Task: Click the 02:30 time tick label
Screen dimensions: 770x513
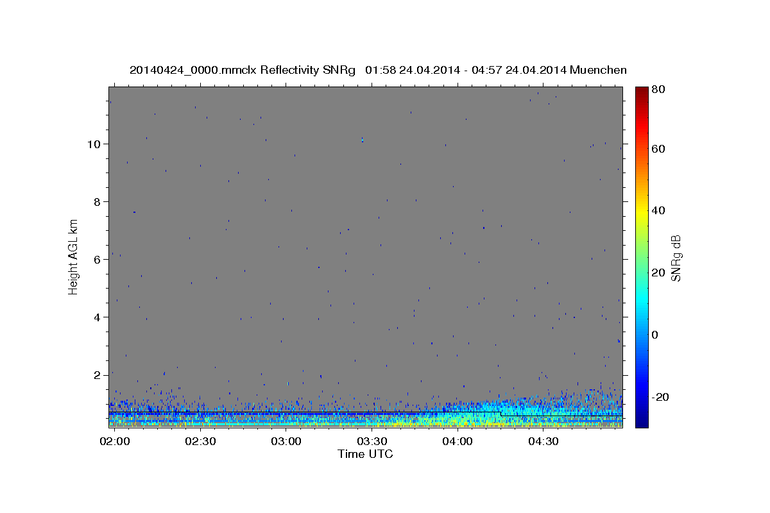Action: (x=201, y=441)
